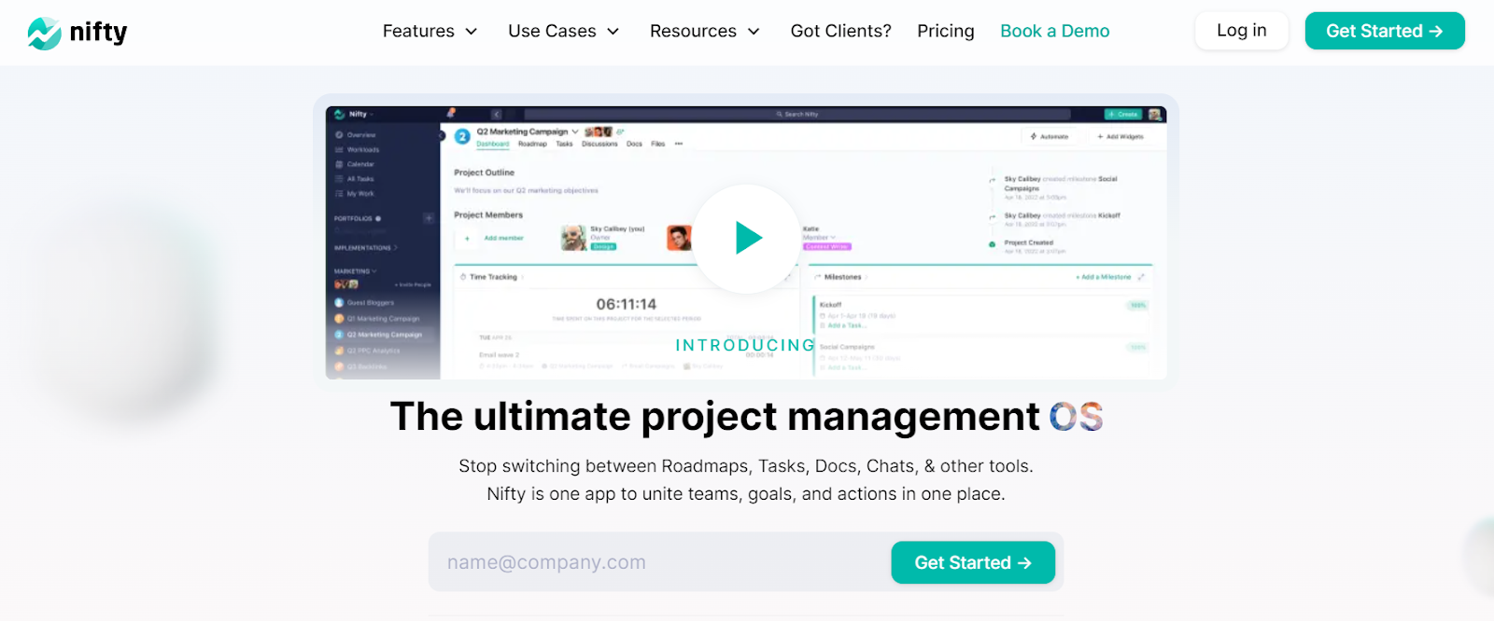The image size is (1494, 621).
Task: Click the plus next to PORTFOLIOS in preview
Action: [x=429, y=218]
